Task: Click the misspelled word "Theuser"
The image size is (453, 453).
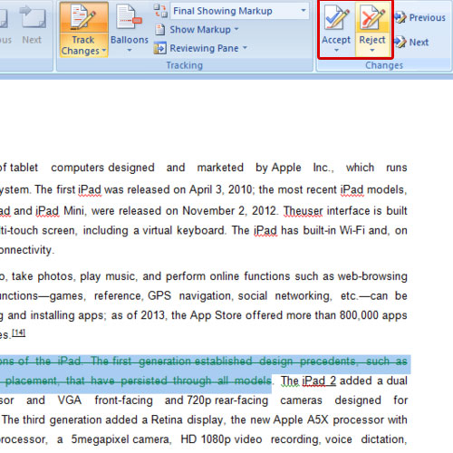Action: pos(304,211)
